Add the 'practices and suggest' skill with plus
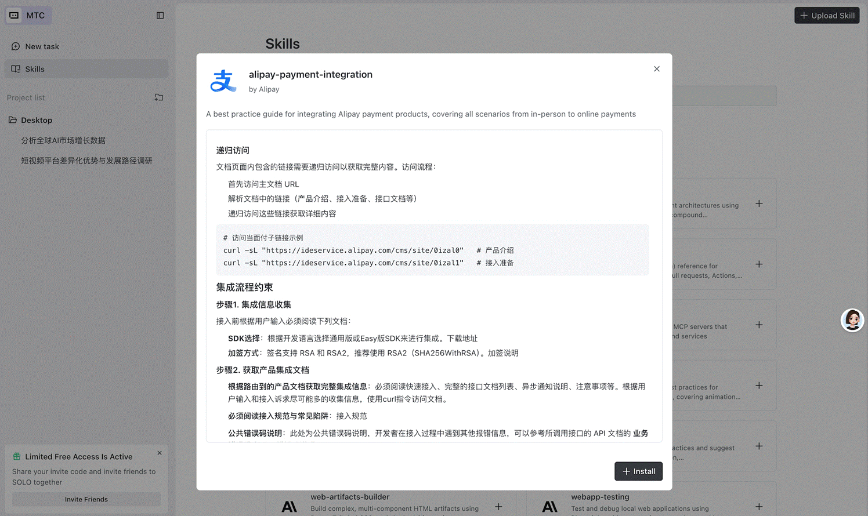This screenshot has width=868, height=516. click(759, 446)
